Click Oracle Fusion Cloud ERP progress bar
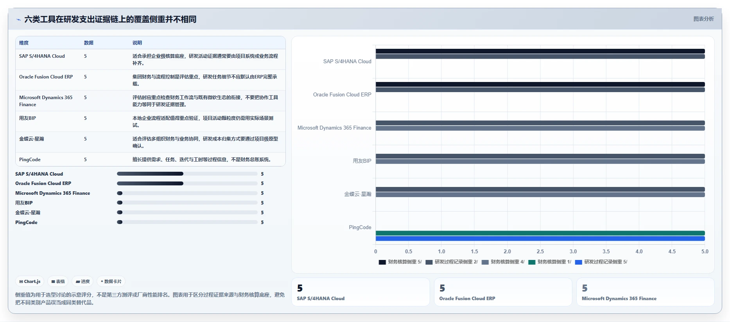Image resolution: width=730 pixels, height=322 pixels. pyautogui.click(x=187, y=183)
